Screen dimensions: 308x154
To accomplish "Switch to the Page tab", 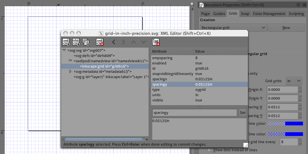I will point(205,14).
